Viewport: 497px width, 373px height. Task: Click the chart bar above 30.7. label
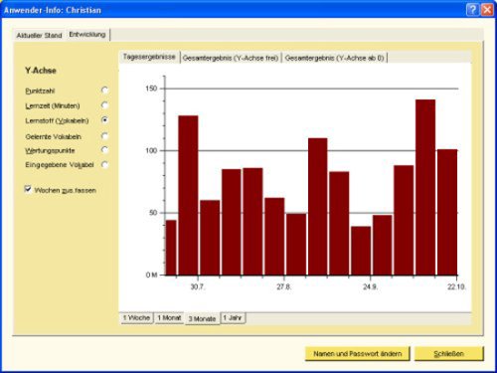pyautogui.click(x=188, y=195)
